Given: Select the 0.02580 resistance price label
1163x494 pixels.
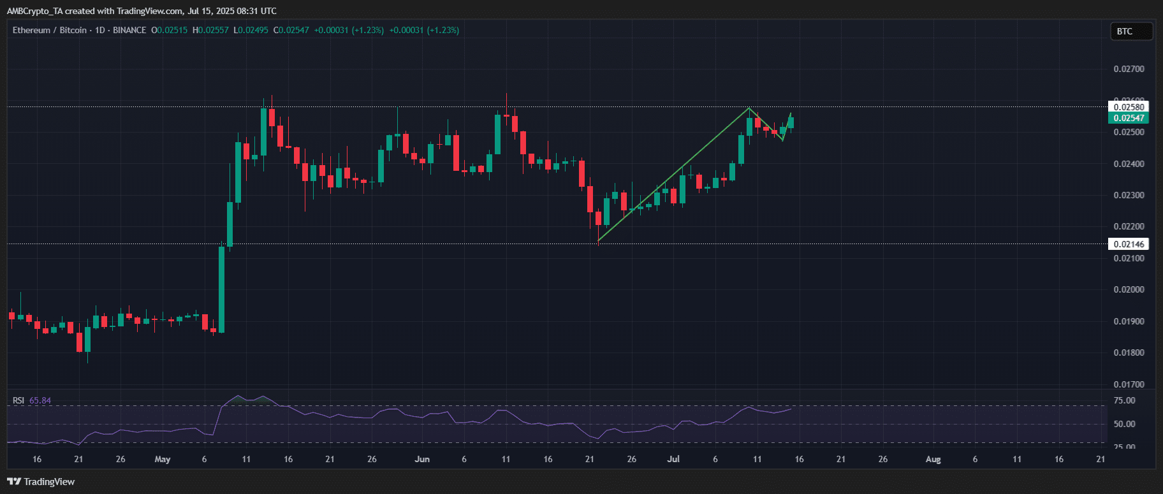Looking at the screenshot, I should [x=1129, y=107].
